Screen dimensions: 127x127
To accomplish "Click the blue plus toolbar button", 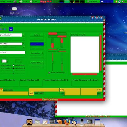I will click(11, 29).
